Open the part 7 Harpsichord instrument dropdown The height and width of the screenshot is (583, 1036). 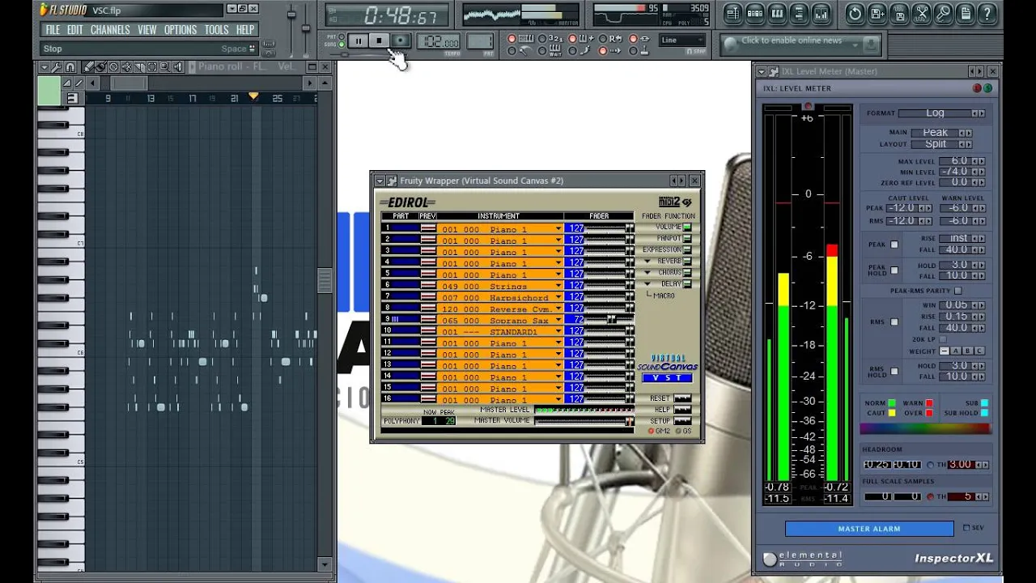pyautogui.click(x=558, y=298)
